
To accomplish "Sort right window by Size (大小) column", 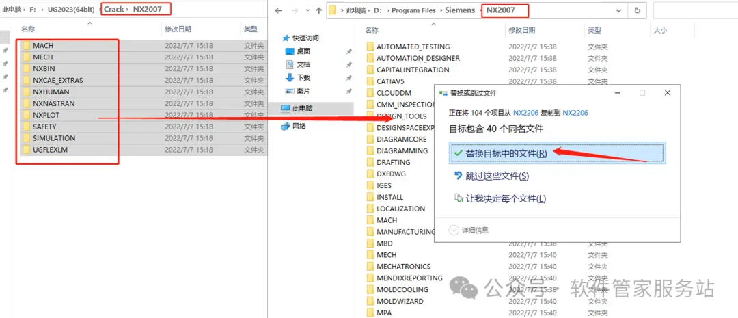I will pos(660,30).
